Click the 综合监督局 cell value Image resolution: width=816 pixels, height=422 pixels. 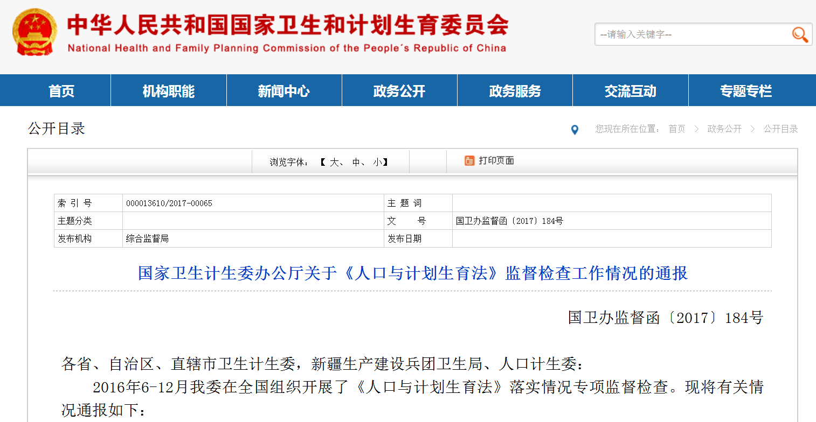[x=147, y=238]
